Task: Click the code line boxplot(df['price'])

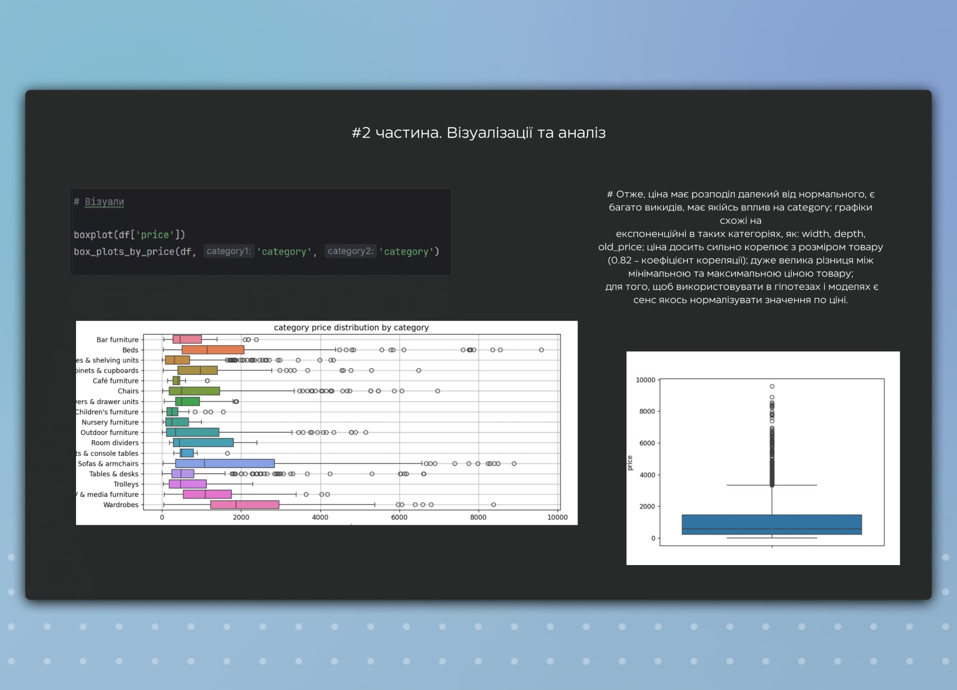Action: pyautogui.click(x=129, y=234)
